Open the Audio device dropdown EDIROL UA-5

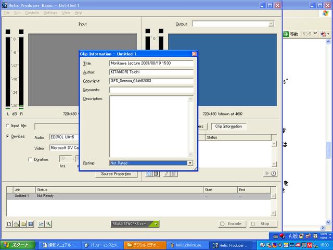[64, 137]
